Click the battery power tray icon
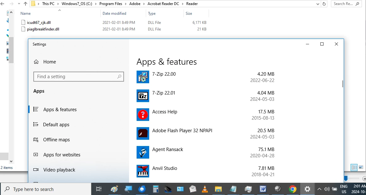The image size is (366, 195). pos(335,189)
